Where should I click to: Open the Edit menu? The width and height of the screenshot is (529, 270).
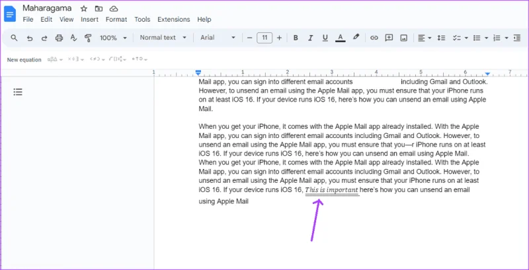[46, 20]
